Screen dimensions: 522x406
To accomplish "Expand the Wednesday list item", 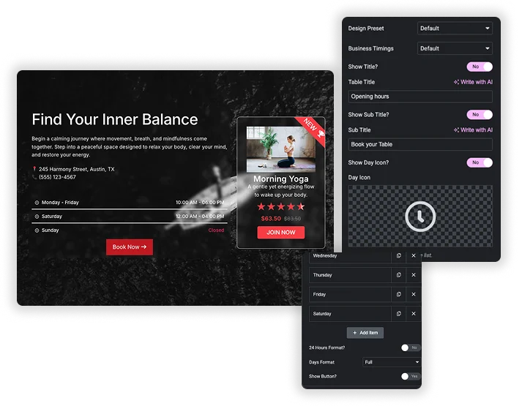I will coord(350,256).
